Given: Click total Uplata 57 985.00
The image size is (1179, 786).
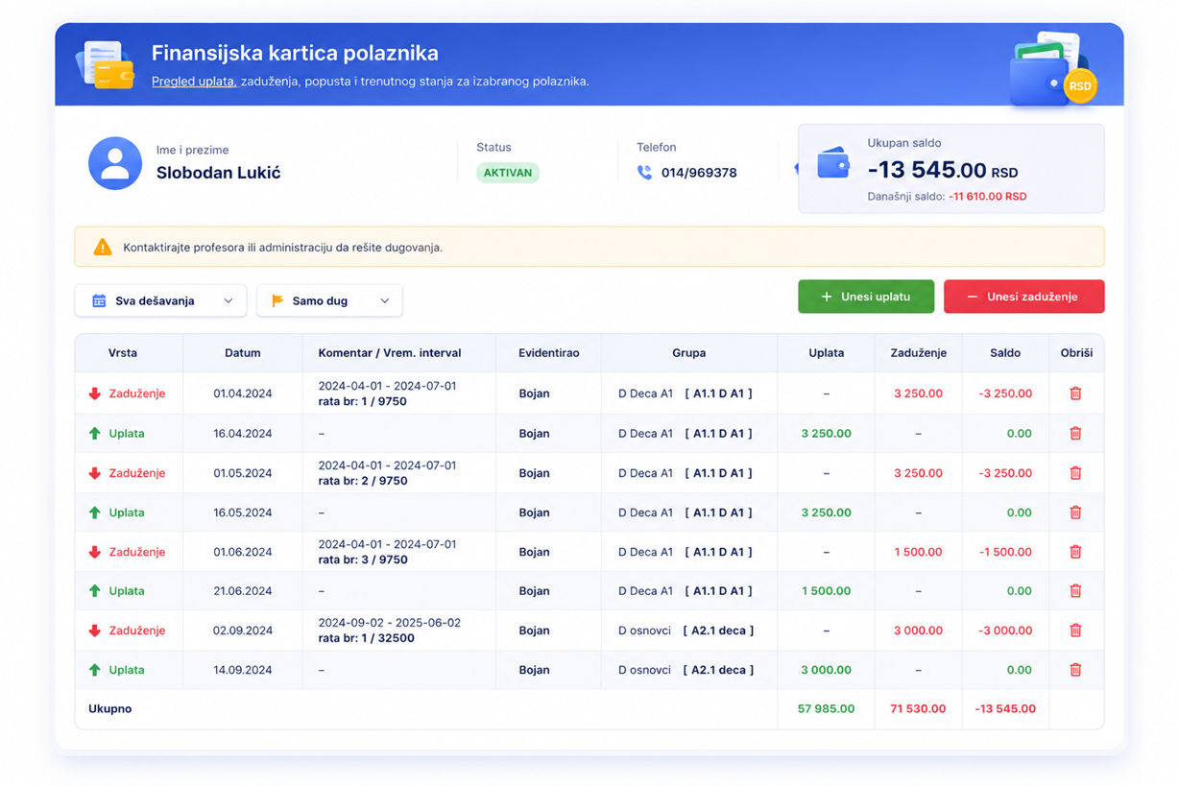Looking at the screenshot, I should (827, 709).
